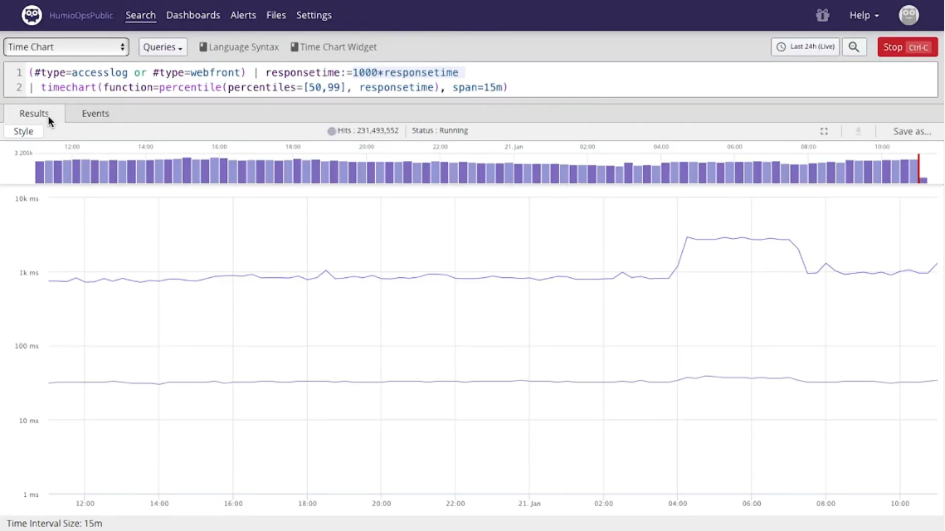Expand the Help dropdown
The width and height of the screenshot is (945, 531).
864,15
